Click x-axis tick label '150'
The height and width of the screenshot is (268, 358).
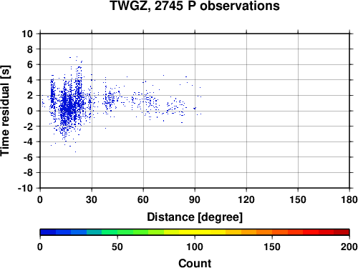click(298, 199)
